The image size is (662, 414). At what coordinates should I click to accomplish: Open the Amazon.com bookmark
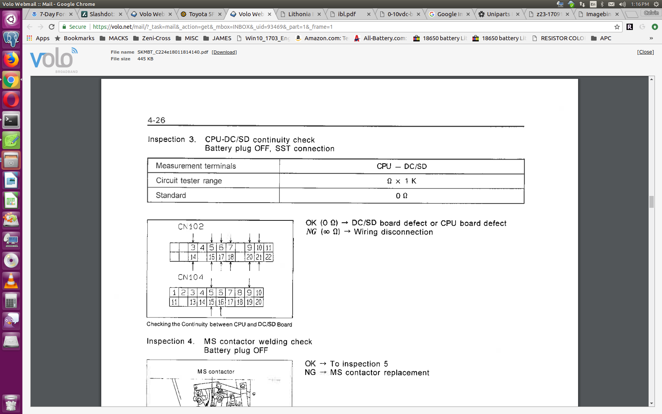pos(322,38)
